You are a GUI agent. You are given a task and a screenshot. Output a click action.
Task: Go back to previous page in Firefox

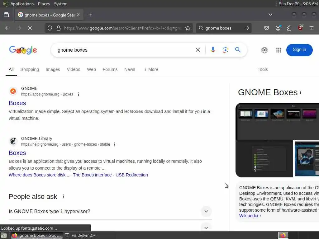(7, 28)
